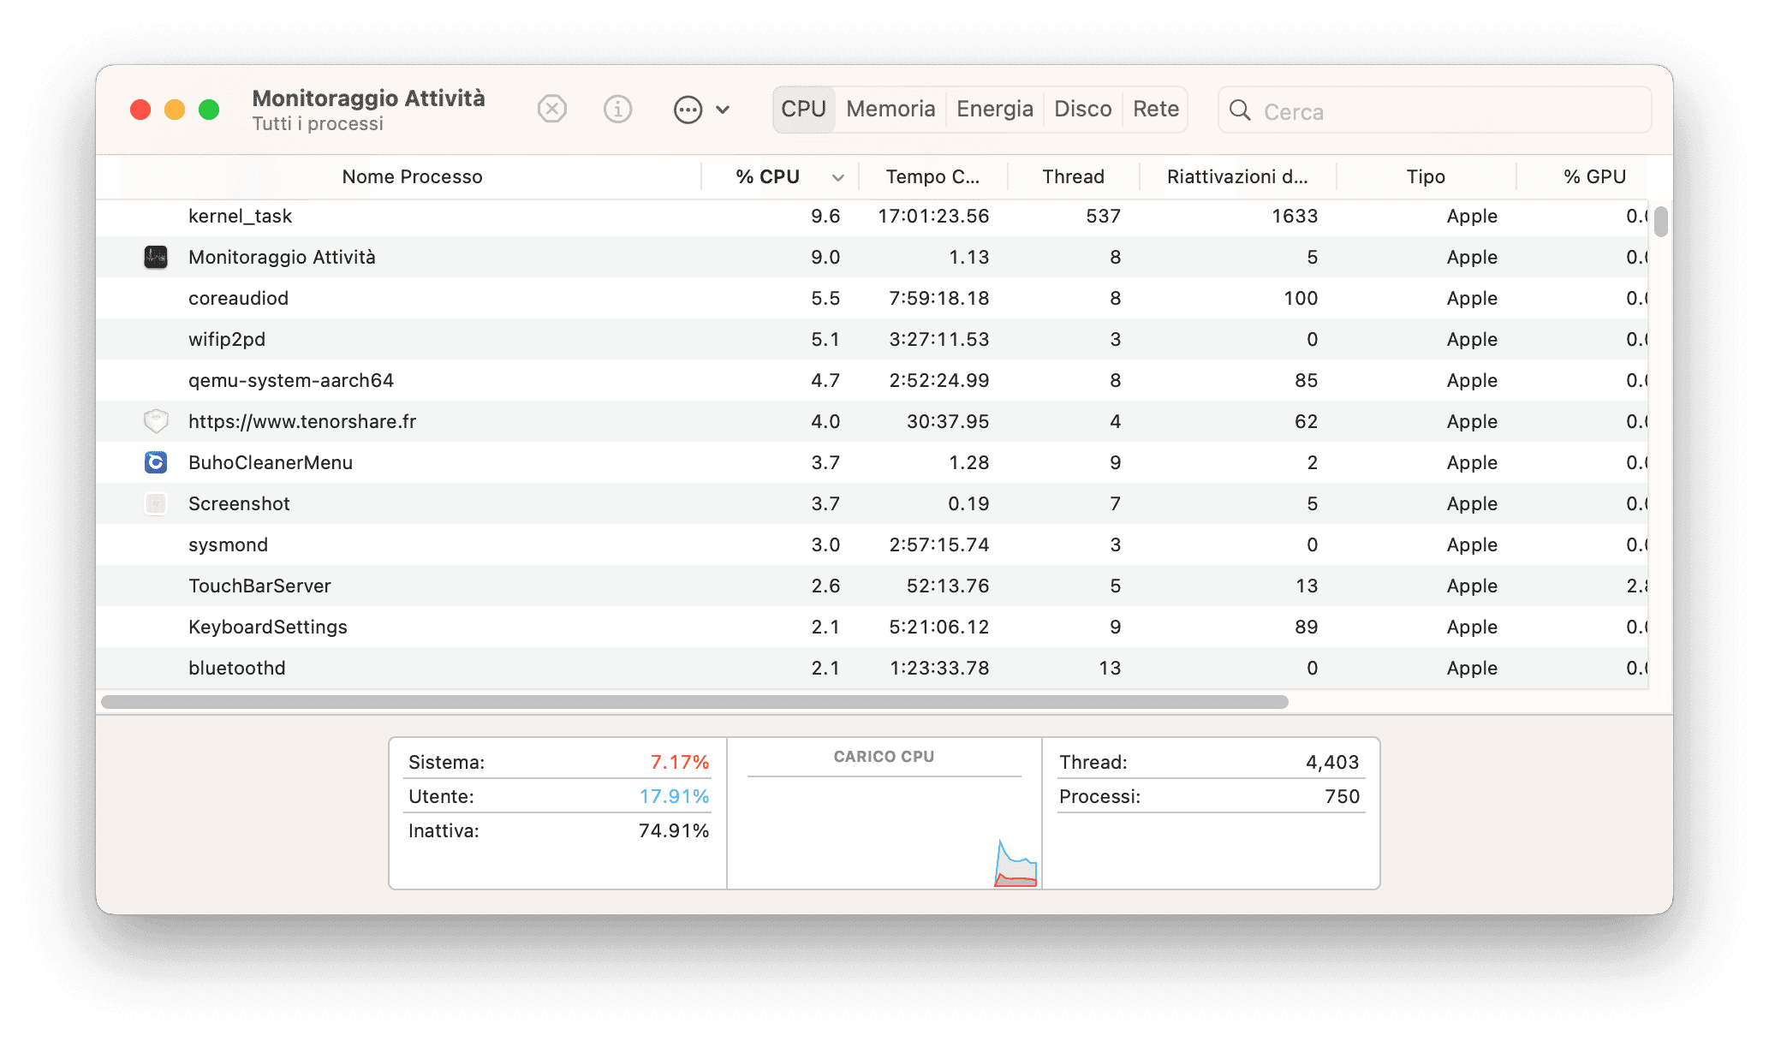This screenshot has width=1769, height=1041.
Task: Expand the chevron next to ellipsis button
Action: point(723,110)
